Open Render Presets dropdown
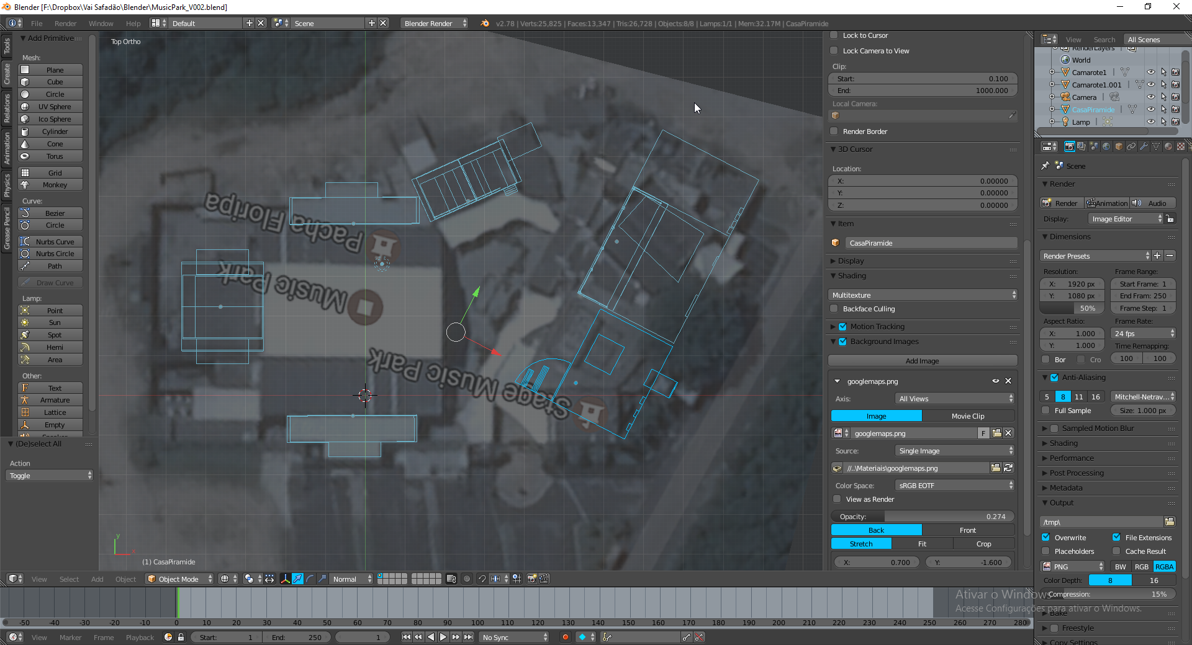 point(1095,256)
